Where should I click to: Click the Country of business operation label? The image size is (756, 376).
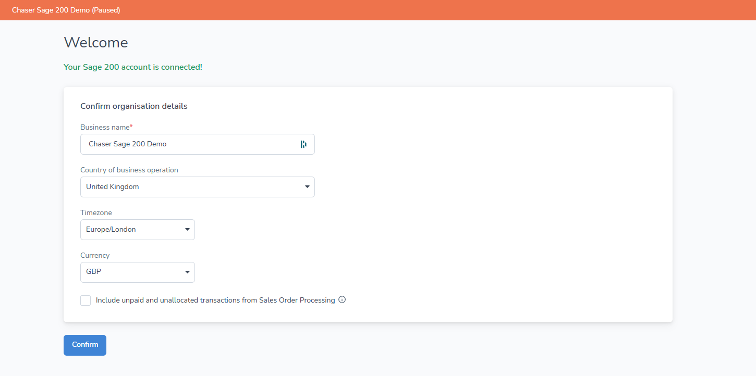[129, 170]
